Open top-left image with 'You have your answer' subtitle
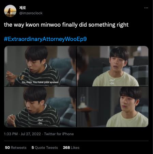Image resolution: width=153 pixels, height=154 pixels. 40,66
